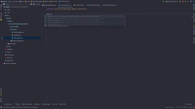Viewport: 195px width, 109px height.
Task: Click the LinkController breadcrumb in navigation bar
Action: point(64,2)
